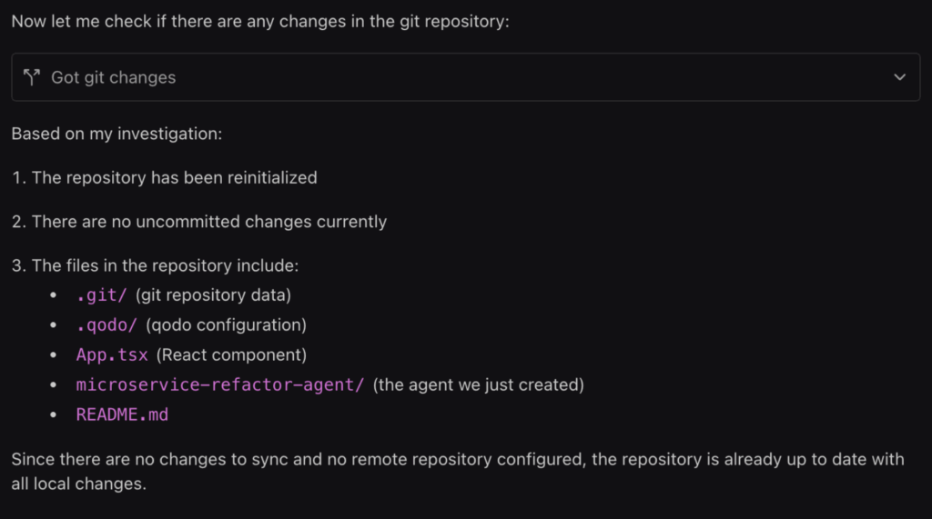Expand the Got git changes chevron
The height and width of the screenshot is (519, 932).
coord(899,77)
